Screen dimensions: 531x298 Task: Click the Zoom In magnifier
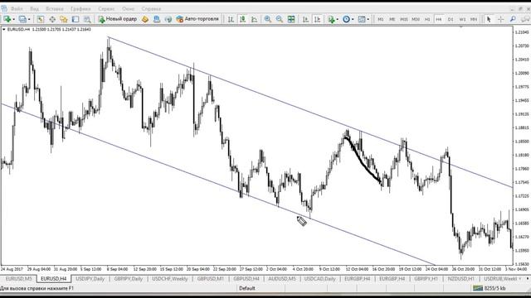[x=267, y=19]
